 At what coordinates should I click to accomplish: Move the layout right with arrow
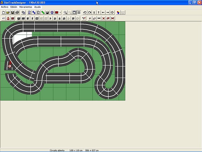click(108, 12)
